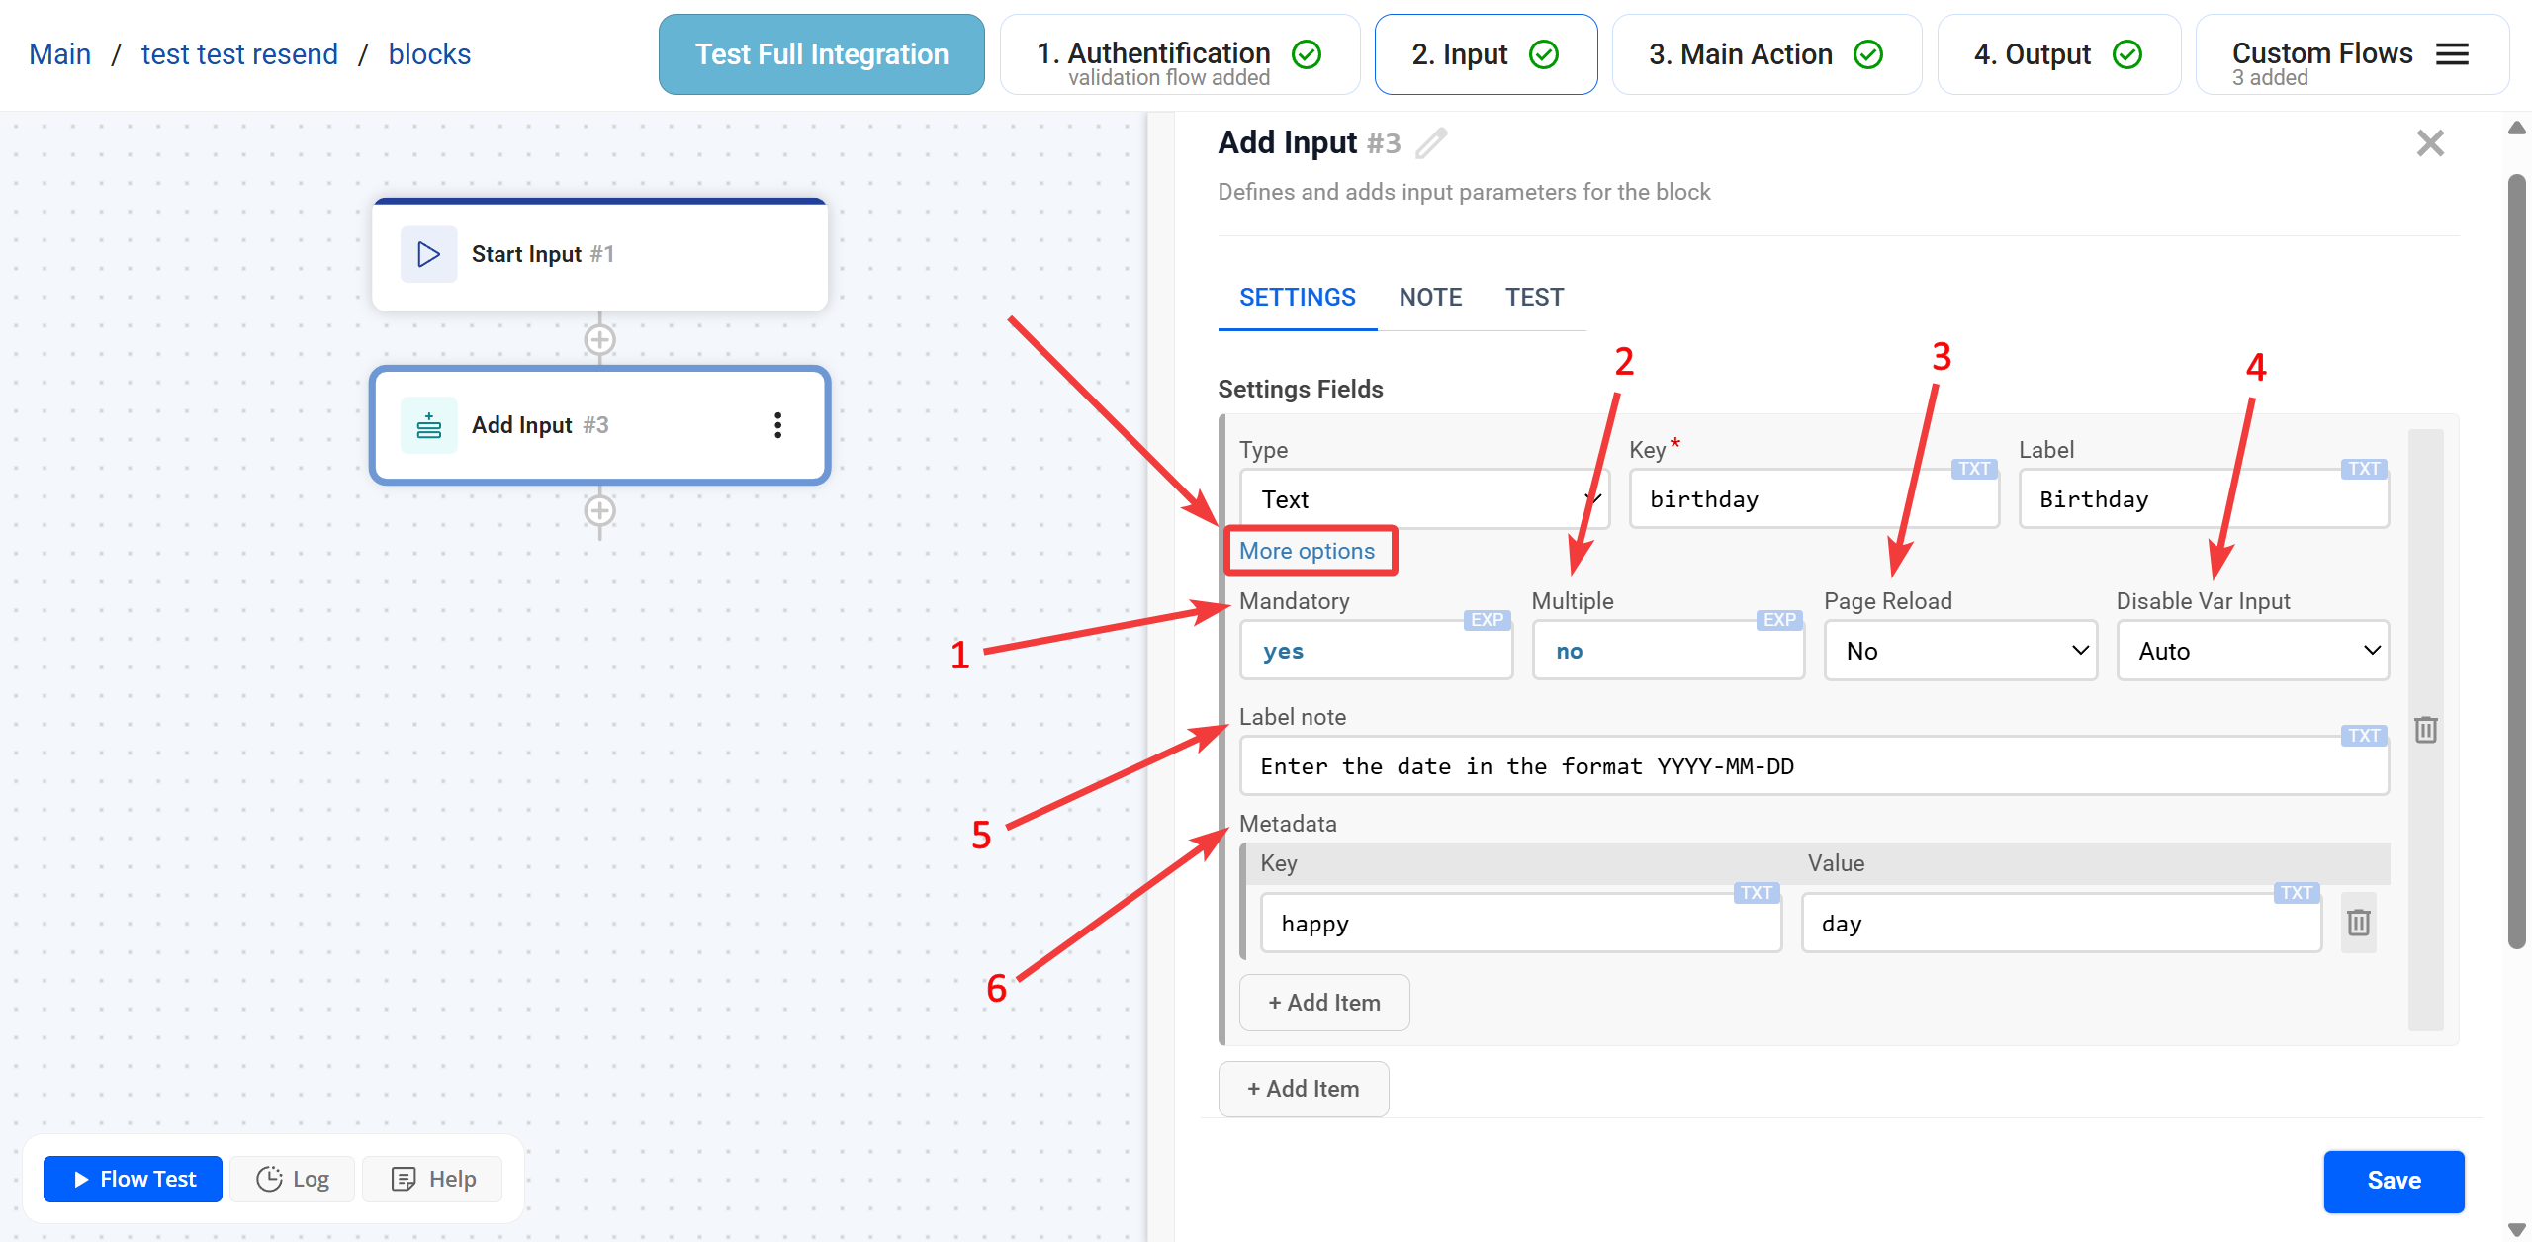Open the Type dropdown showing Text
This screenshot has width=2532, height=1242.
tap(1424, 499)
